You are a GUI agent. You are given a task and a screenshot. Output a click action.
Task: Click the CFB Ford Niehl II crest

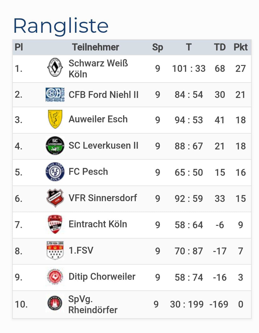pos(55,95)
